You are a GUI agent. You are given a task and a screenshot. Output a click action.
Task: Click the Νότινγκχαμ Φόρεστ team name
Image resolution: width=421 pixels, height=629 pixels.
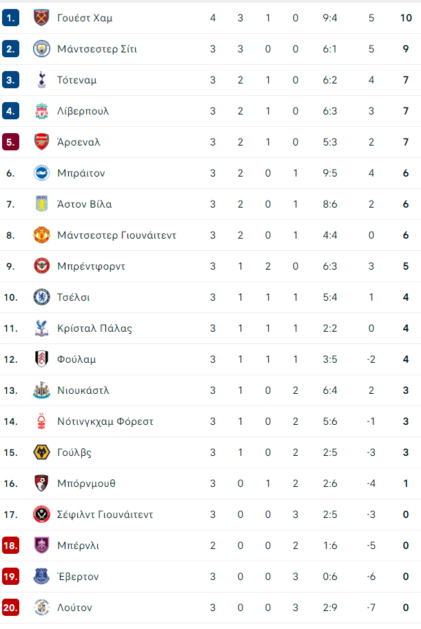click(105, 421)
